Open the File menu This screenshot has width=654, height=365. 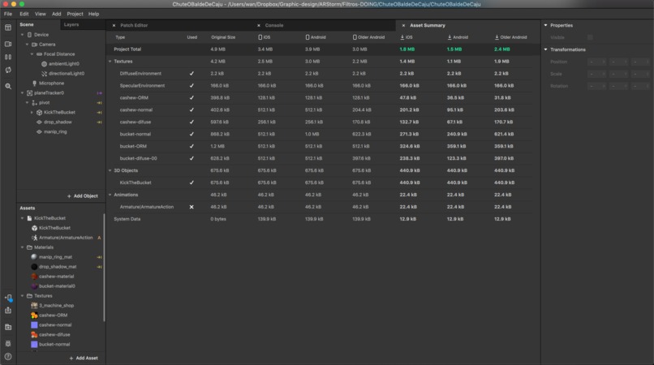8,14
